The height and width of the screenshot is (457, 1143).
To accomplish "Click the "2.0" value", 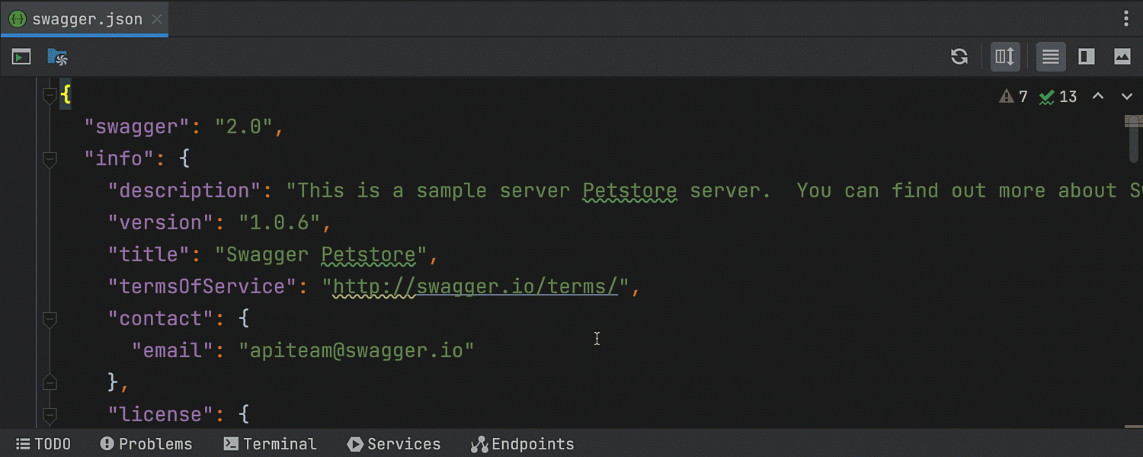I will tap(244, 127).
